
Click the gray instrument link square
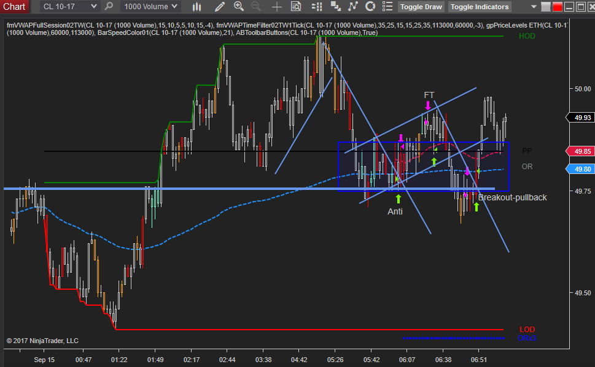(546, 7)
